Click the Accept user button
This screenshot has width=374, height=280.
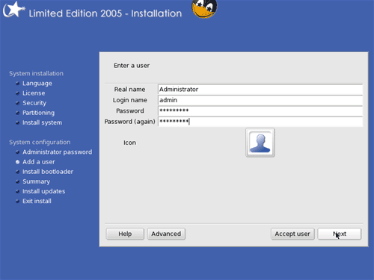(x=292, y=234)
